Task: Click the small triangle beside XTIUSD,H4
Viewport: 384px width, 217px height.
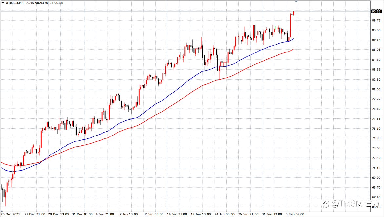Action: 3,3
